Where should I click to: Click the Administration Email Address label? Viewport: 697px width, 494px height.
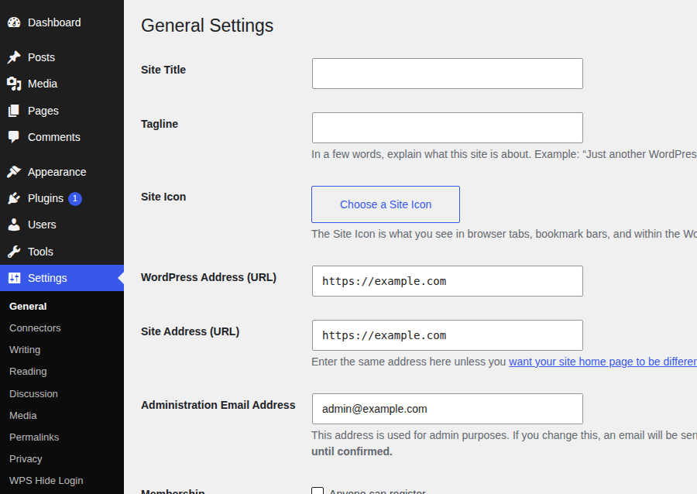pyautogui.click(x=218, y=405)
